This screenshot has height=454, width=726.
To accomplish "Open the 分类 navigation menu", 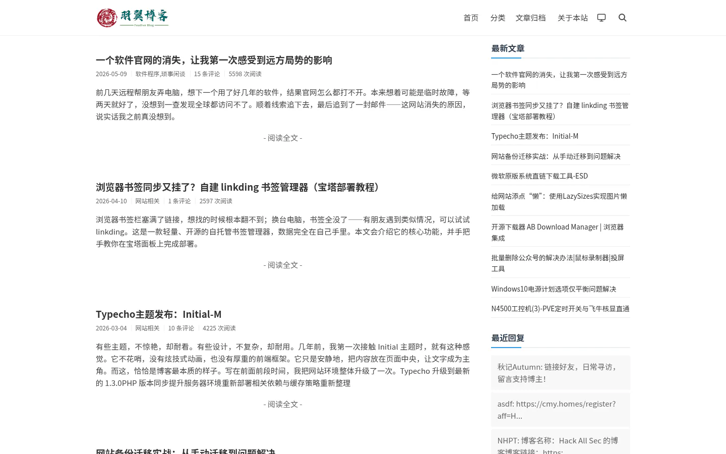I will [498, 18].
